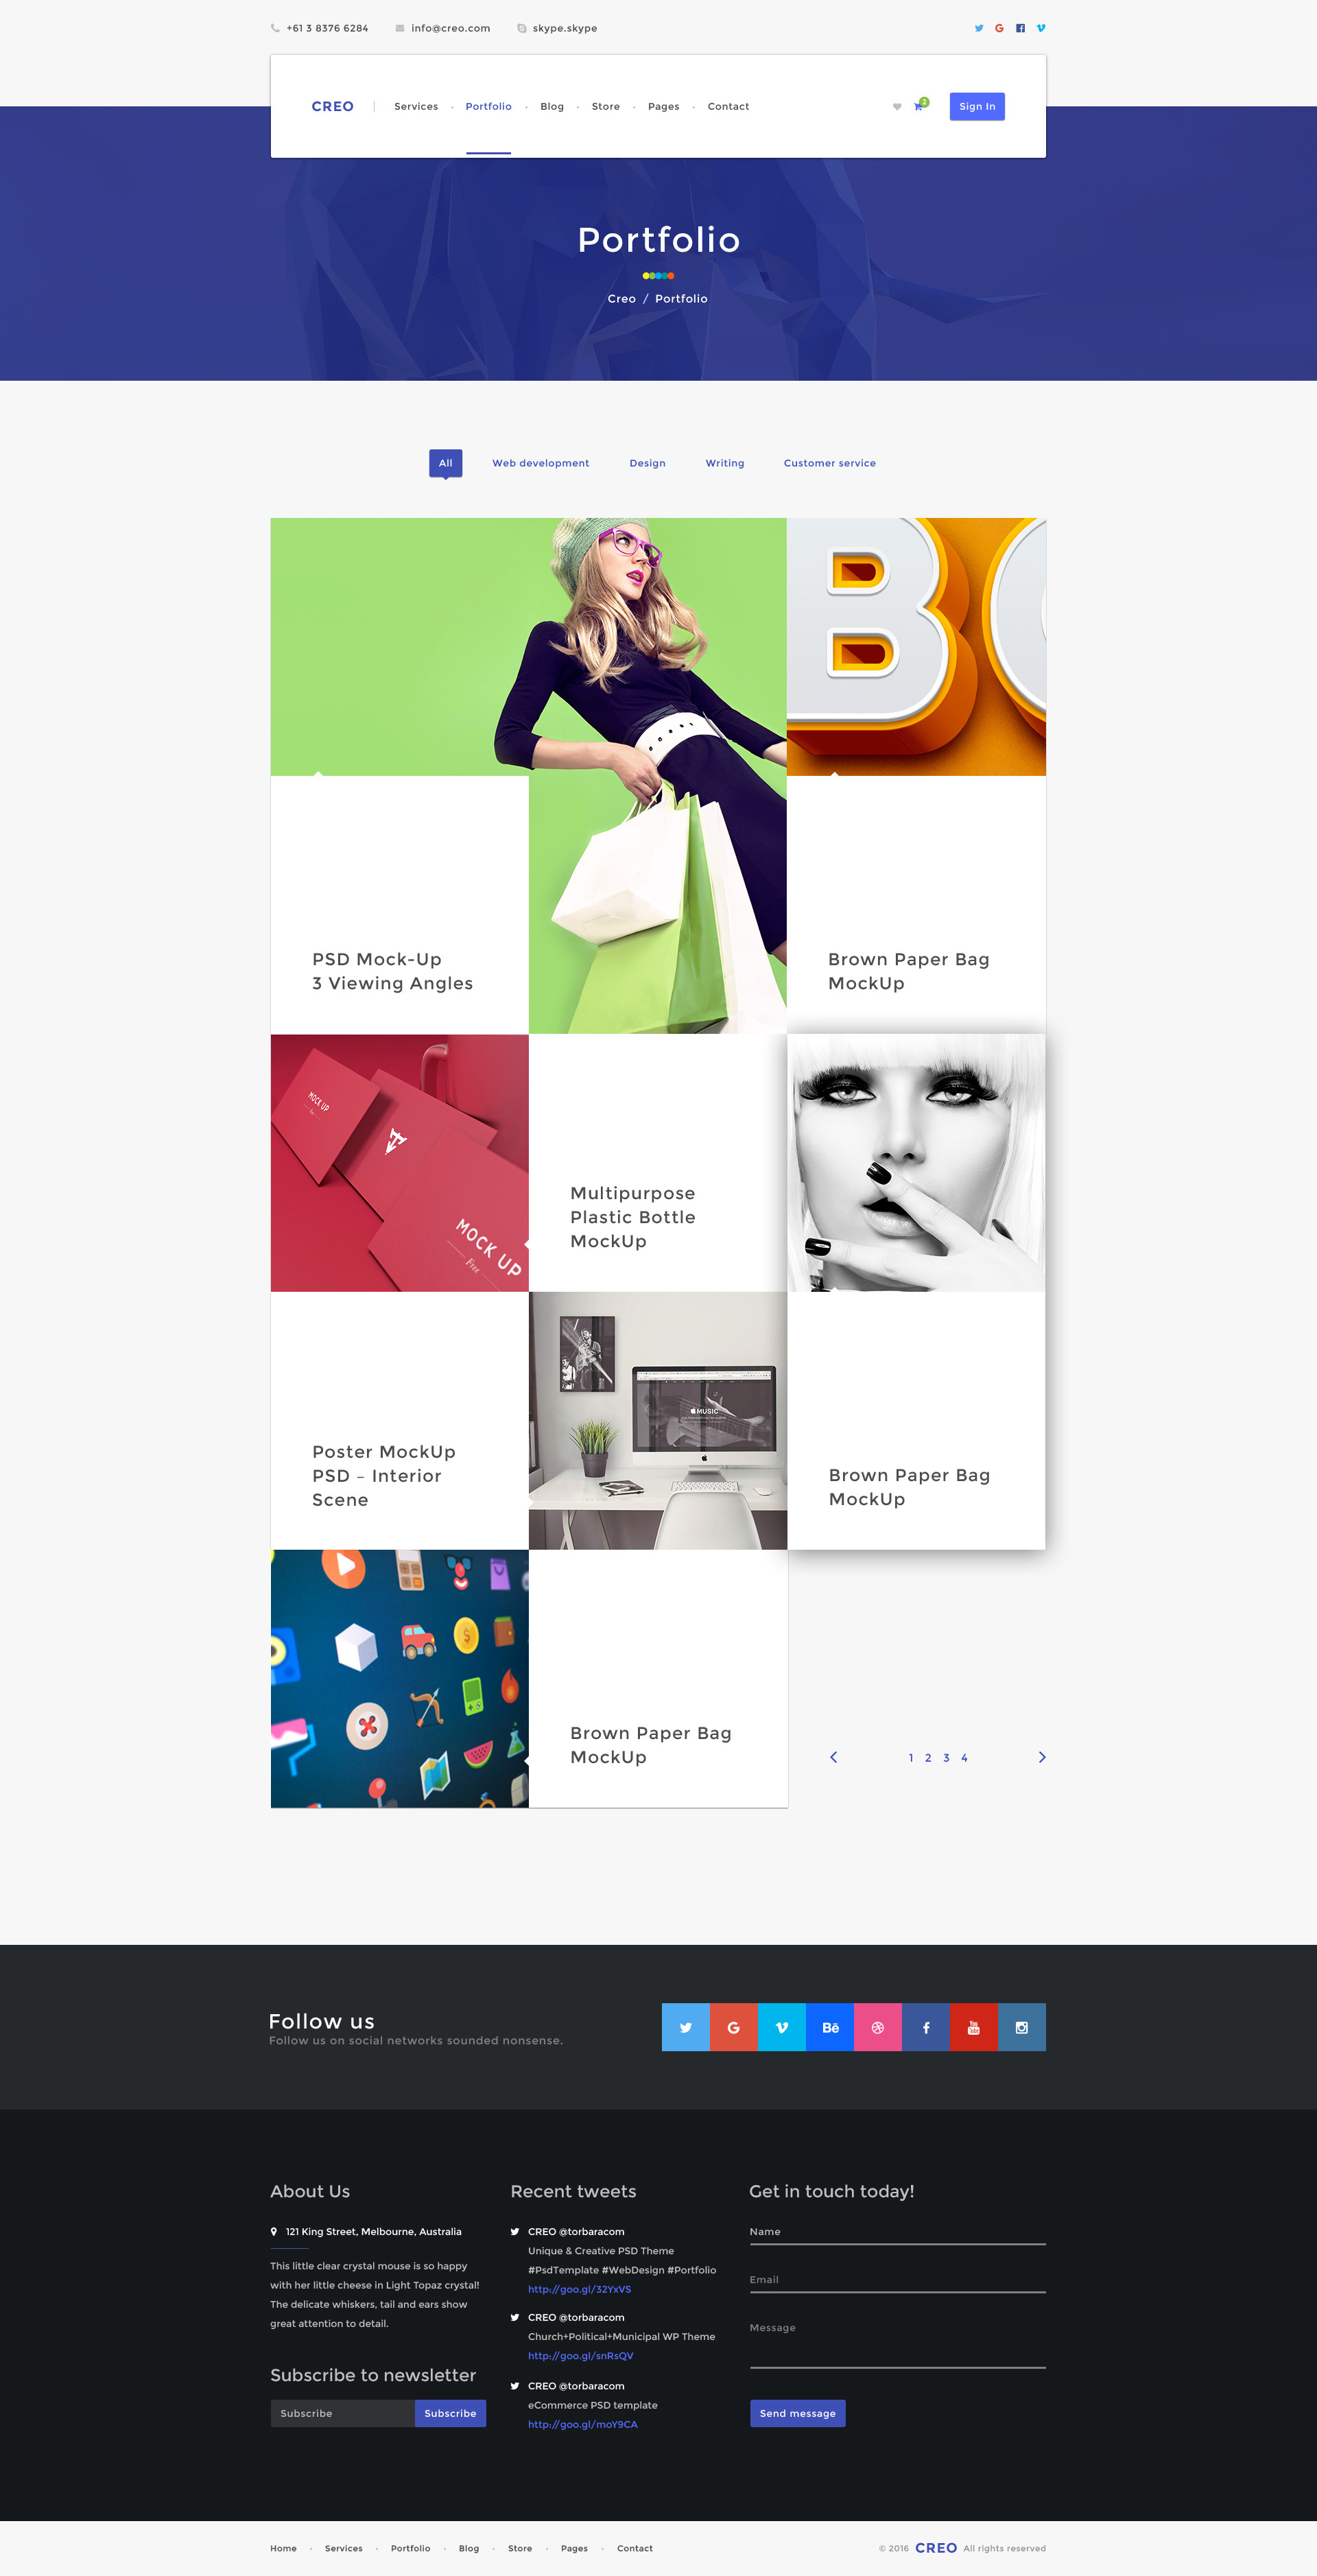Go to next page with right arrow

tap(1042, 1757)
